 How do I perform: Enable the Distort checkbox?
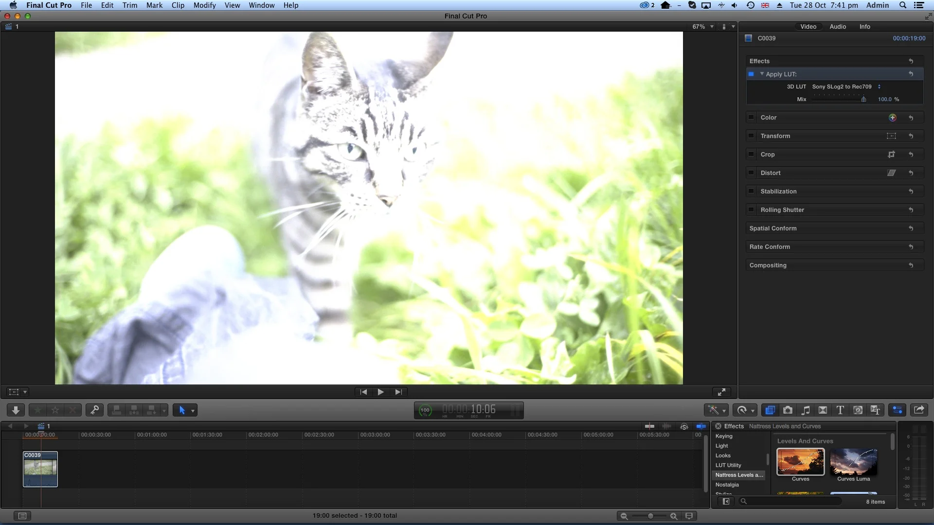pyautogui.click(x=751, y=173)
